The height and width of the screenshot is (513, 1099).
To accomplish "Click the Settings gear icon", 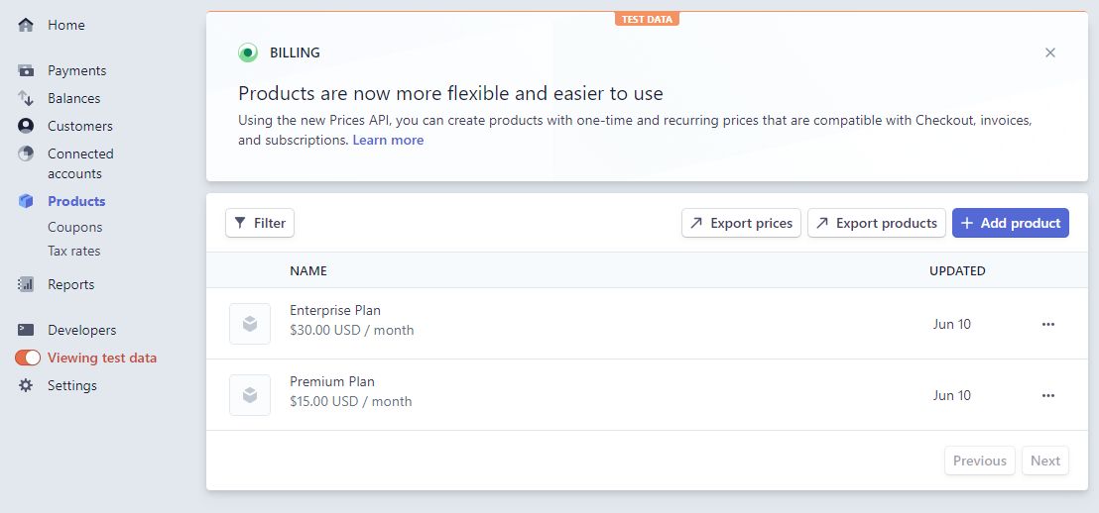I will [x=26, y=385].
